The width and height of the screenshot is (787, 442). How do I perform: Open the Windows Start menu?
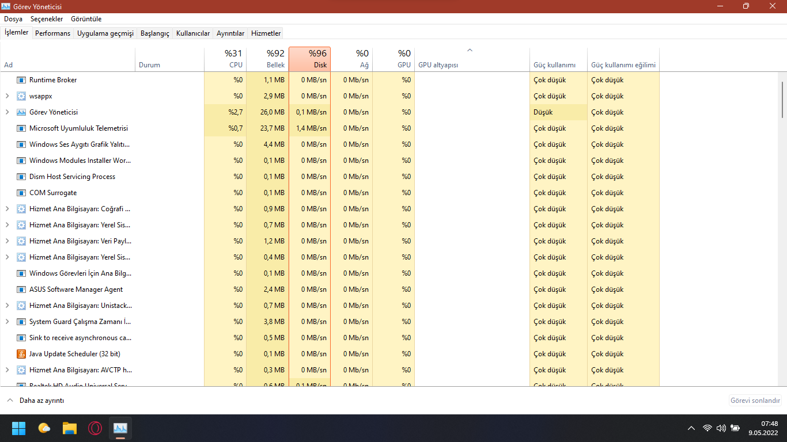19,428
